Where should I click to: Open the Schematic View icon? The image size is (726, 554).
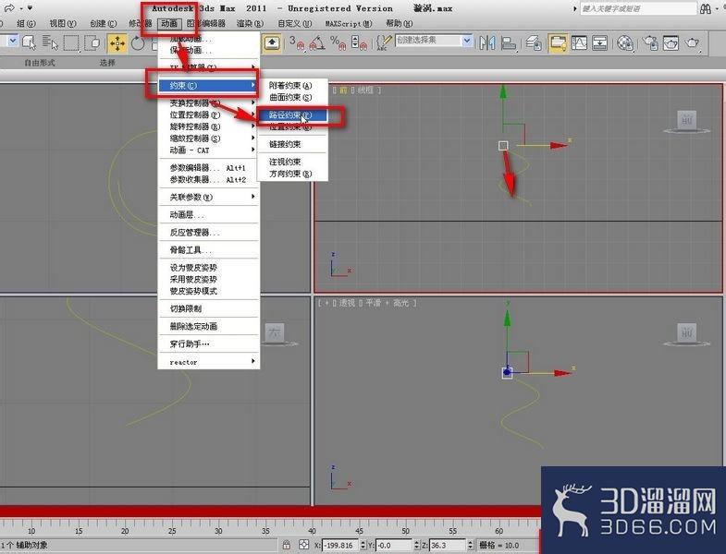599,43
